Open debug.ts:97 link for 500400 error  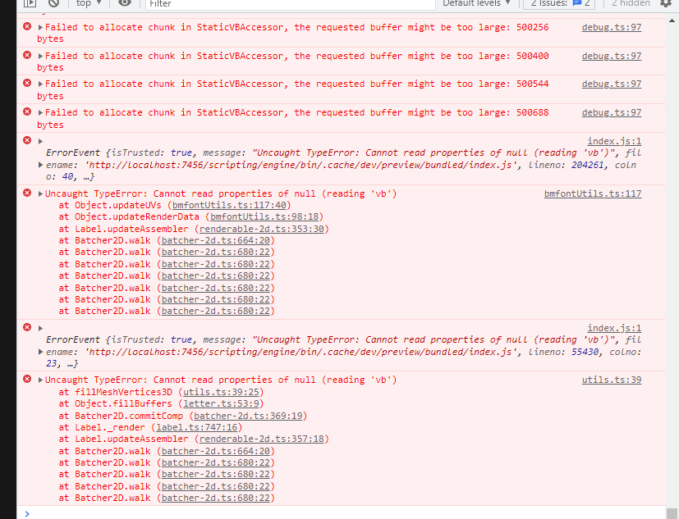tap(612, 56)
